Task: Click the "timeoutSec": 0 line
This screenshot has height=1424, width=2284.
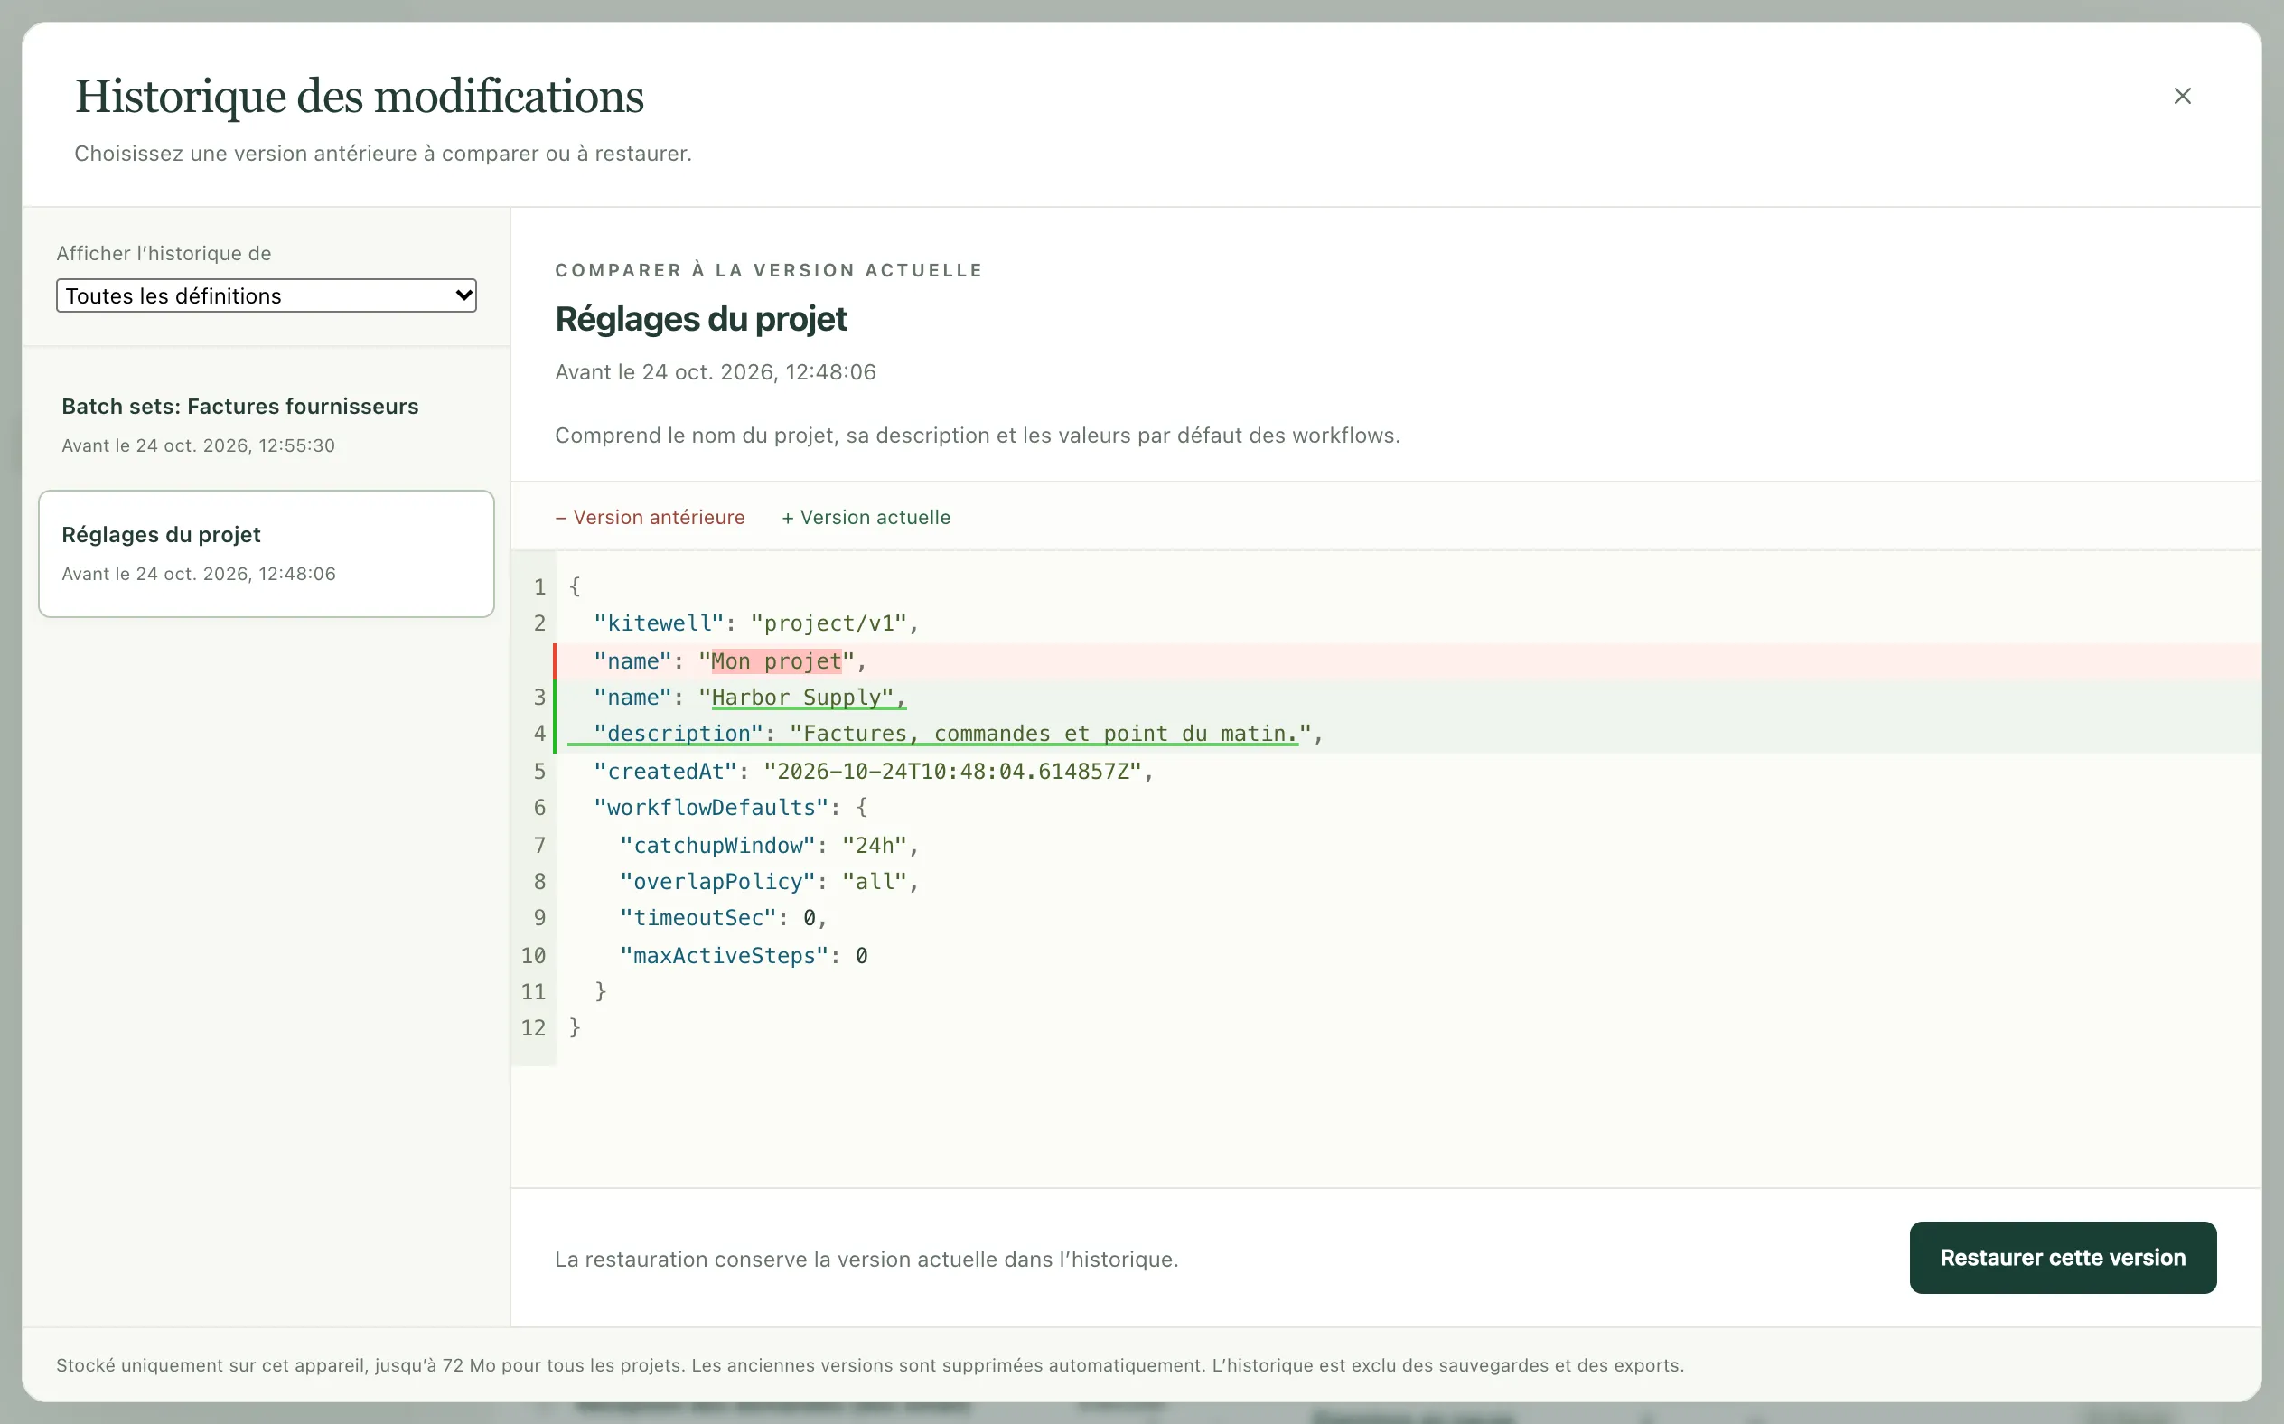Action: [x=1407, y=918]
